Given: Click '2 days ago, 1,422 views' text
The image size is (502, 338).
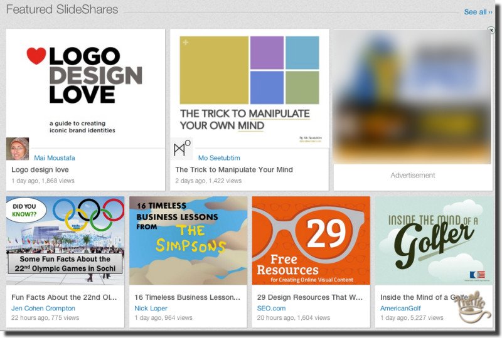Looking at the screenshot, I should click(x=208, y=181).
